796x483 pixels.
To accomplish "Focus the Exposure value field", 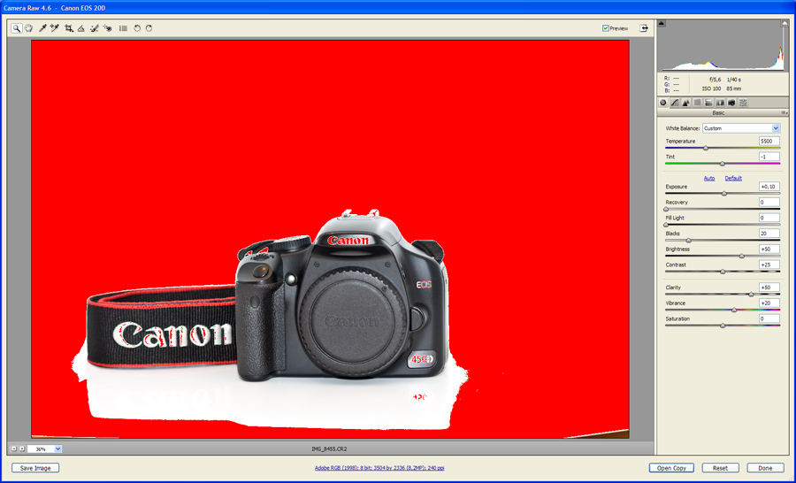I will point(769,187).
